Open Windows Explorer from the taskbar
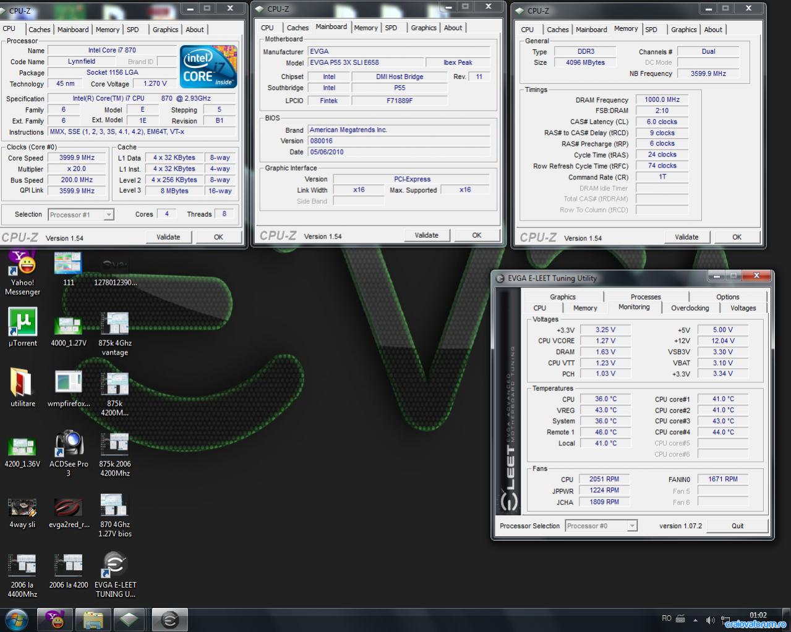The width and height of the screenshot is (791, 632). (x=93, y=620)
